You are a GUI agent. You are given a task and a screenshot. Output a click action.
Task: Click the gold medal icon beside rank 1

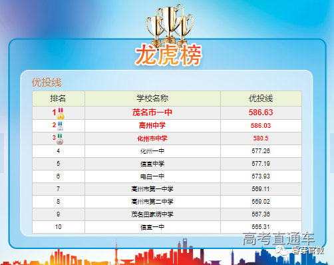pyautogui.click(x=61, y=113)
